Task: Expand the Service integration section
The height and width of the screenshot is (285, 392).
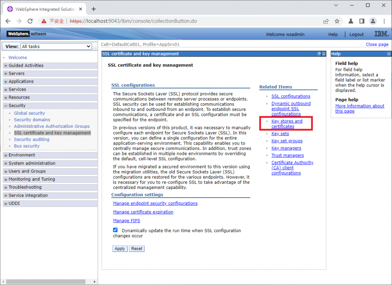Action: click(x=6, y=195)
